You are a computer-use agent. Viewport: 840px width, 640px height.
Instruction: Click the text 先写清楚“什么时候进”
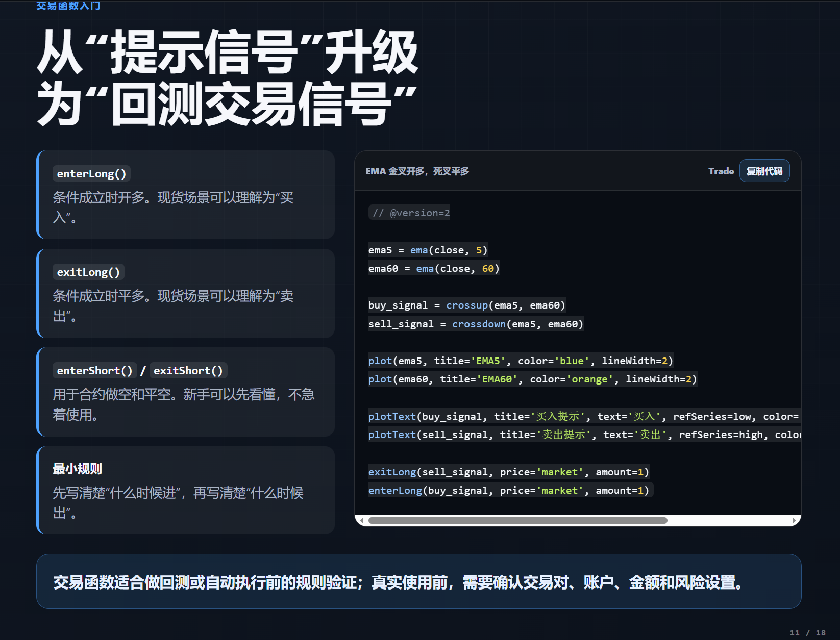pos(118,493)
